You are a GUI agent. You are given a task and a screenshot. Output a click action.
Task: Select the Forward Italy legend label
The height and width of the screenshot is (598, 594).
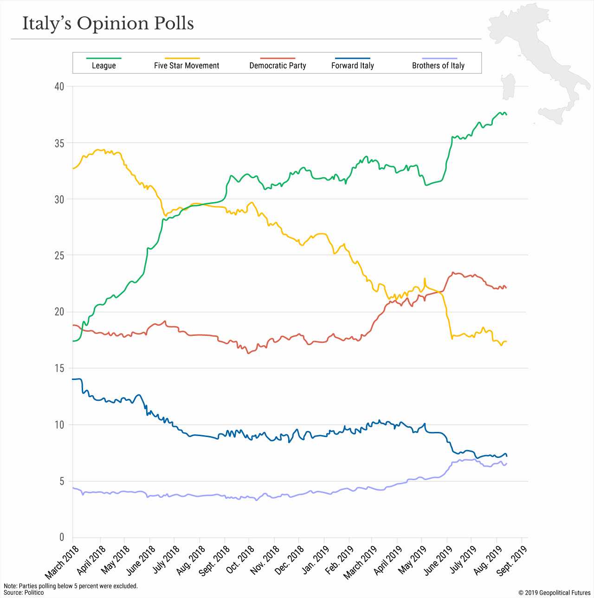pos(352,66)
